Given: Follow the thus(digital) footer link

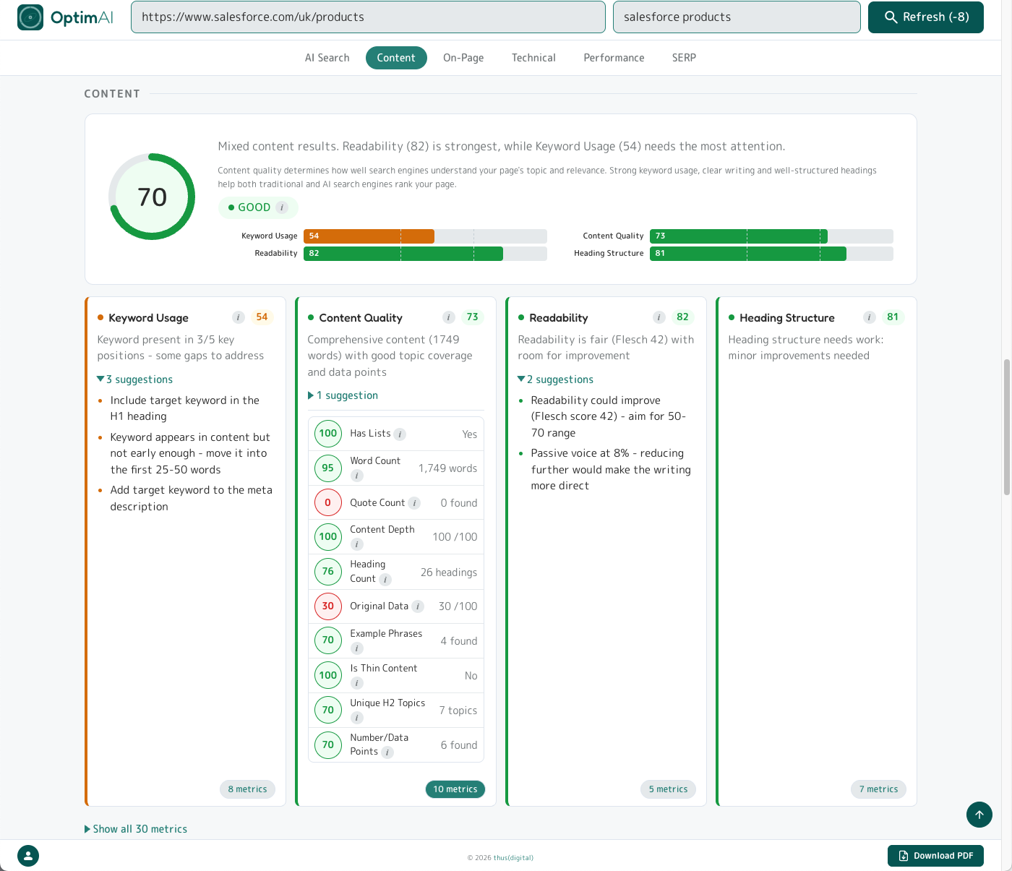Looking at the screenshot, I should (513, 858).
